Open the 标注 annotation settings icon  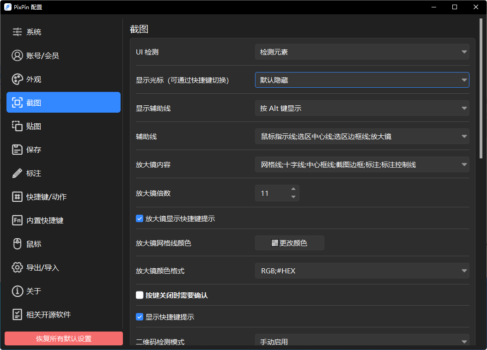click(x=17, y=173)
